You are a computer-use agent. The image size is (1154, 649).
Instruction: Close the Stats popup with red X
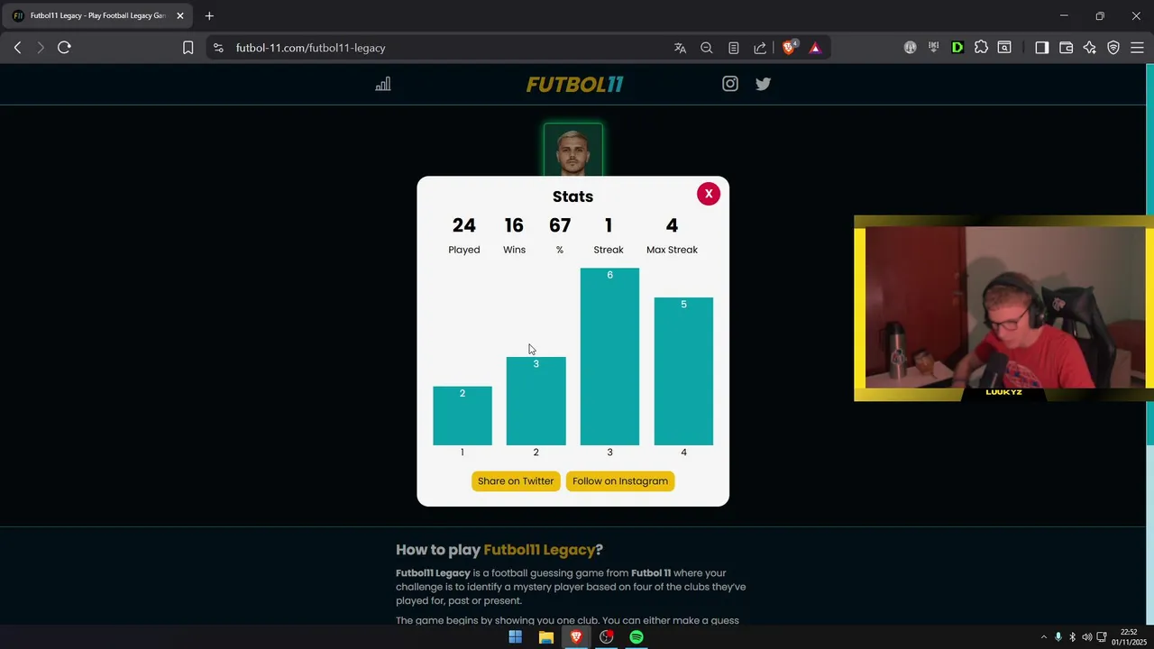click(x=709, y=194)
